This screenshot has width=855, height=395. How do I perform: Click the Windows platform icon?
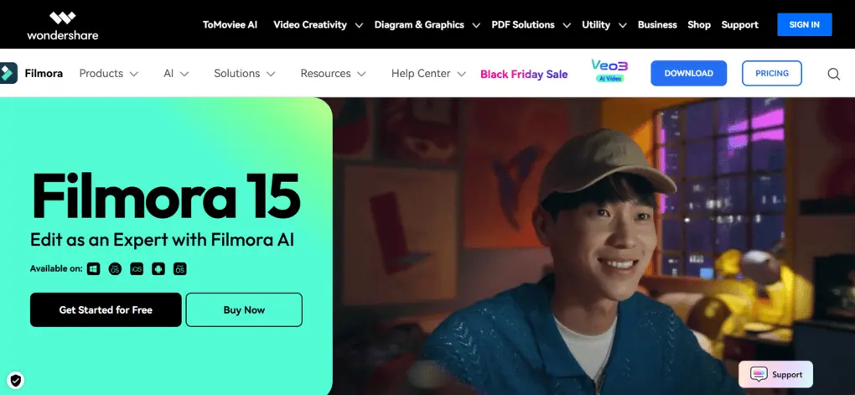coord(93,268)
